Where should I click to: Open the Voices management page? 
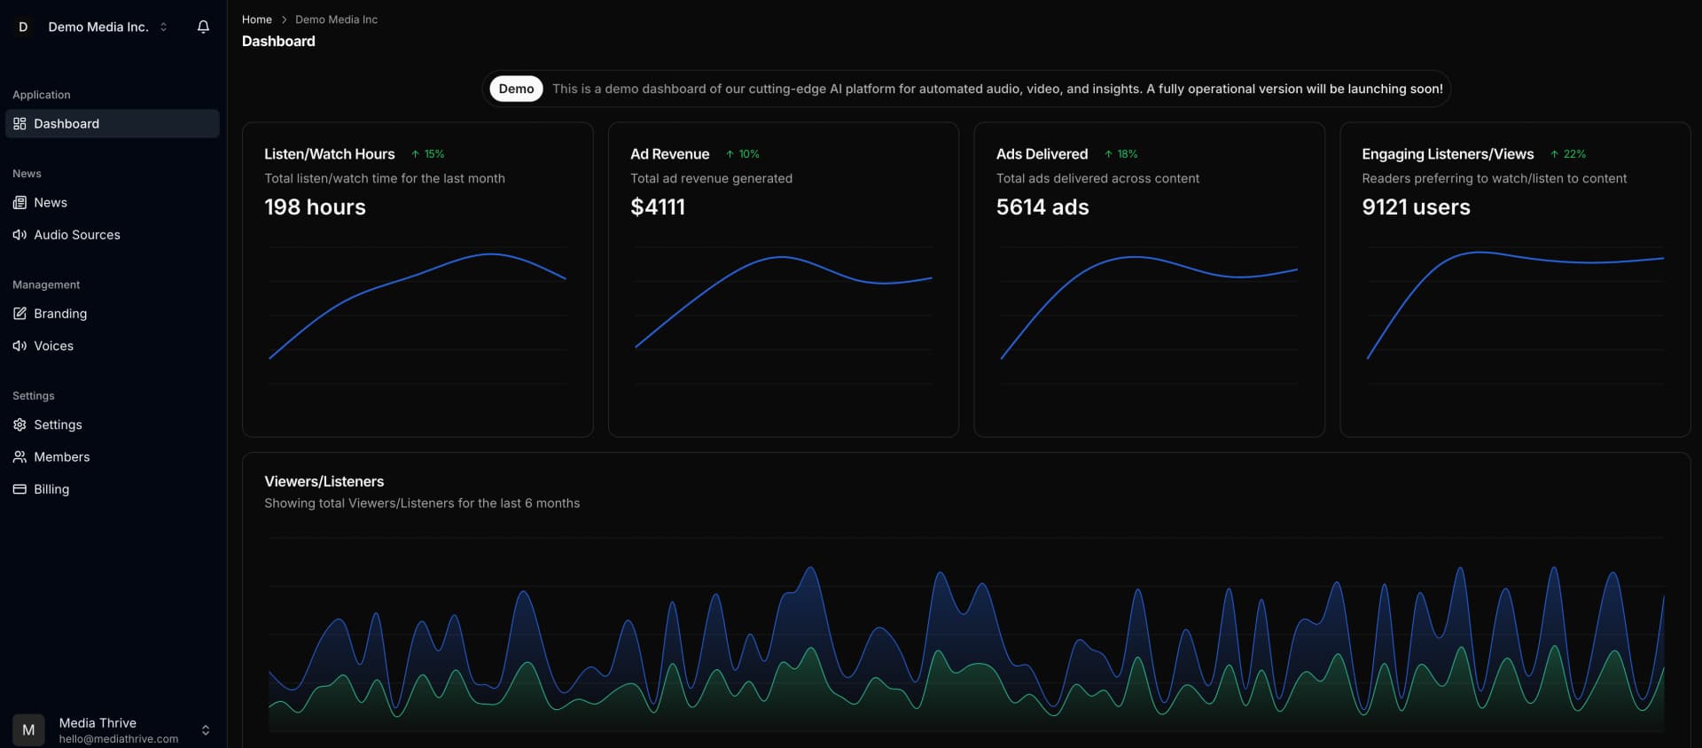point(113,346)
